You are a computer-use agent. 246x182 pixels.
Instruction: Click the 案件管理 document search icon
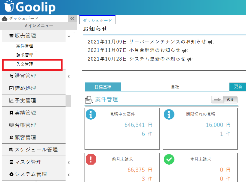[89, 100]
